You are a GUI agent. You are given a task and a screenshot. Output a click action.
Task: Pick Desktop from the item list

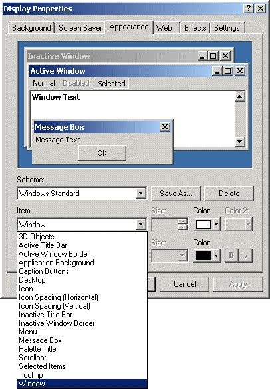tap(82, 280)
